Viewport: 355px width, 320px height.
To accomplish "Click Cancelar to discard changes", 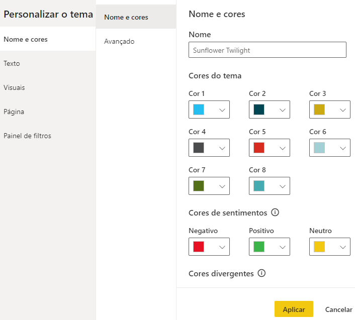I will (x=338, y=309).
